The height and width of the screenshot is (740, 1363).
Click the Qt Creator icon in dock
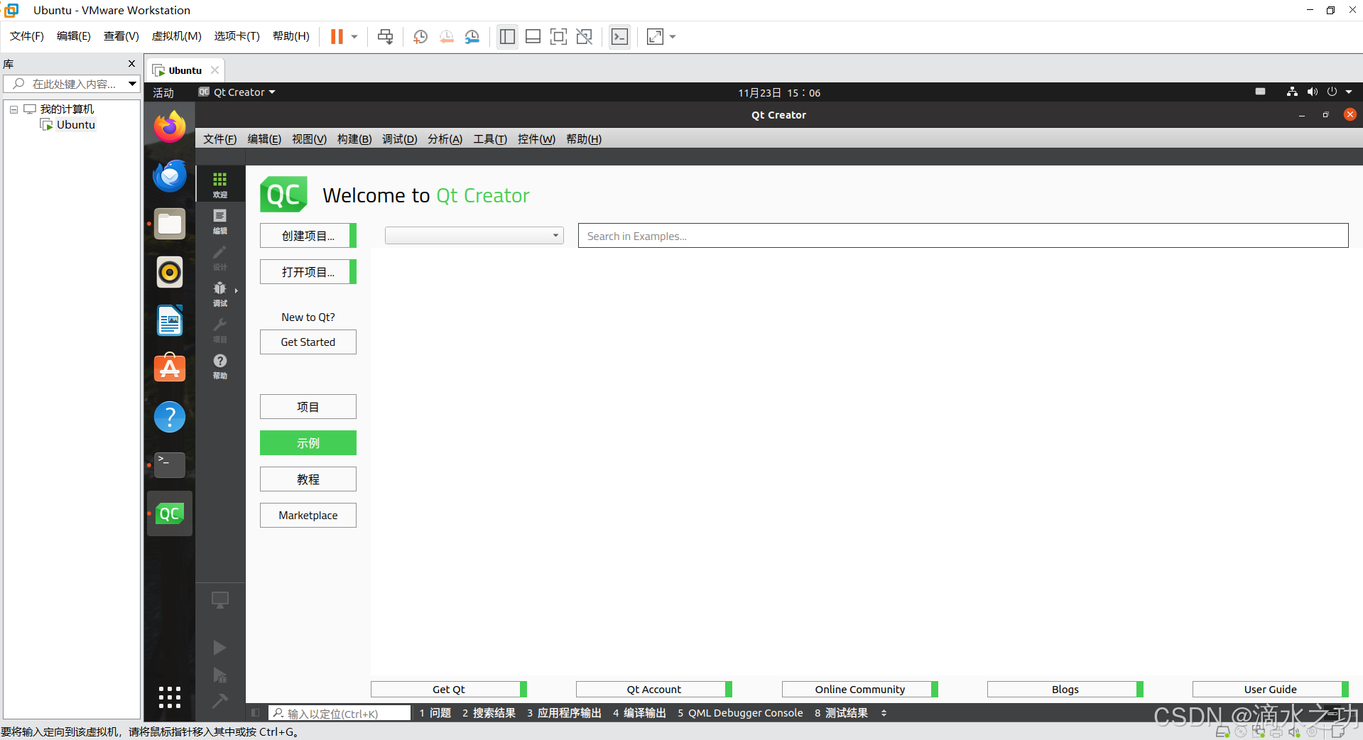tap(170, 513)
